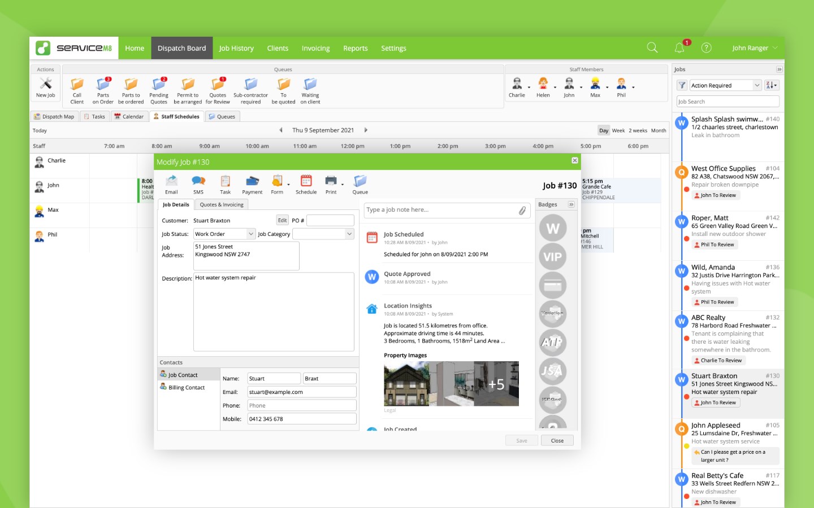Click the New Job icon
This screenshot has height=508, width=814.
46,84
